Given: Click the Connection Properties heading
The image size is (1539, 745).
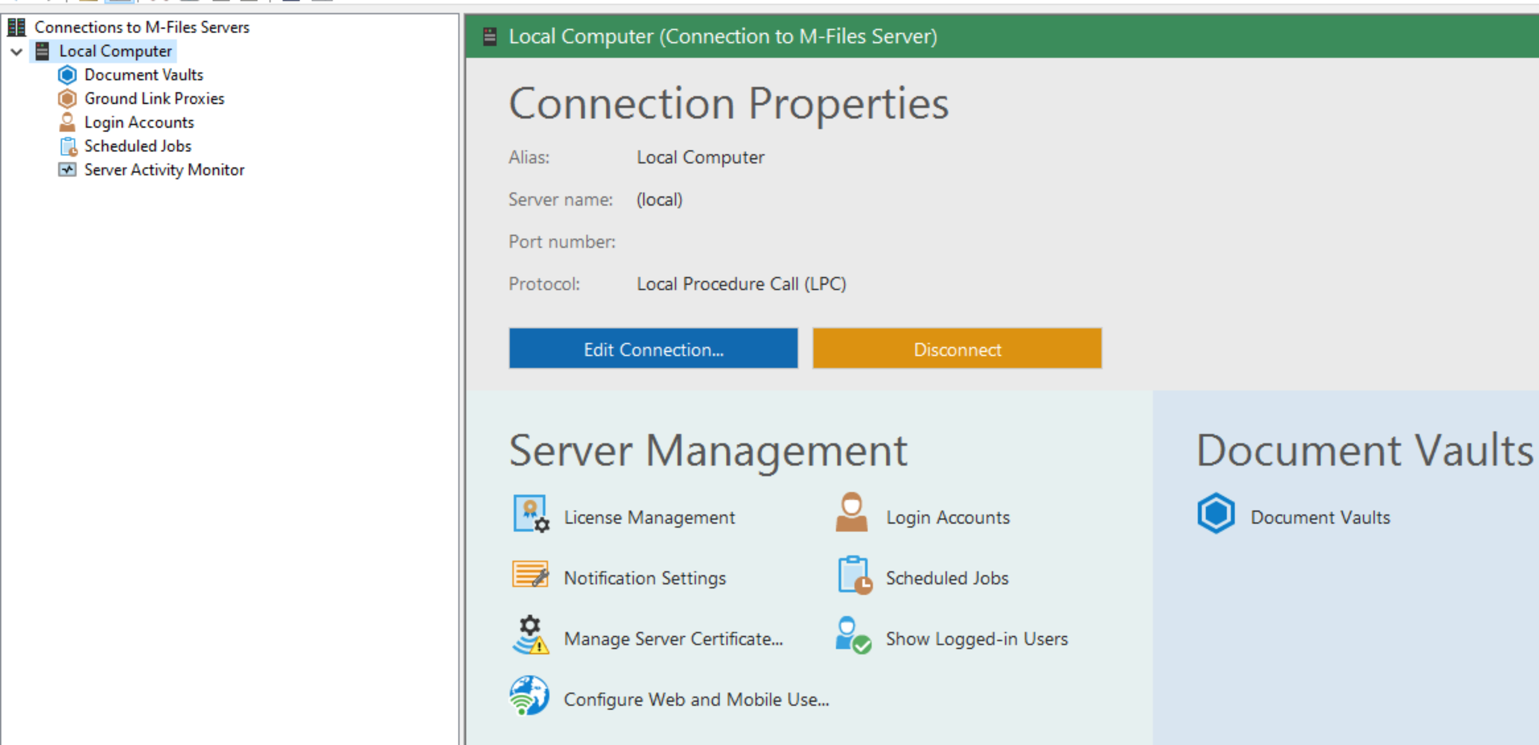Looking at the screenshot, I should [728, 105].
